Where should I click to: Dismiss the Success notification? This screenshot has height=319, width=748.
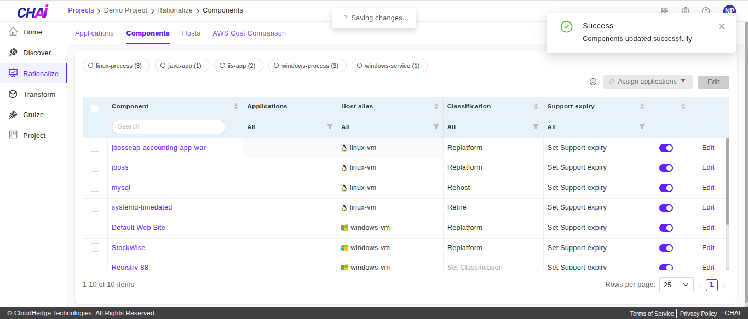pos(722,26)
